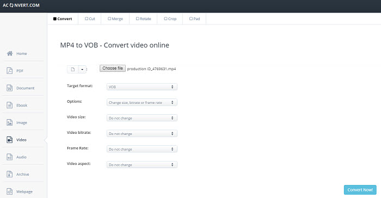Image resolution: width=381 pixels, height=198 pixels.
Task: Click the PDF file icon
Action: click(x=9, y=71)
